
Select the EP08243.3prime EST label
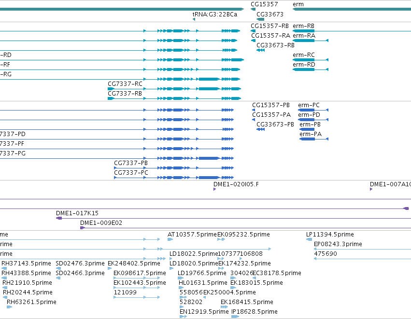coord(338,244)
